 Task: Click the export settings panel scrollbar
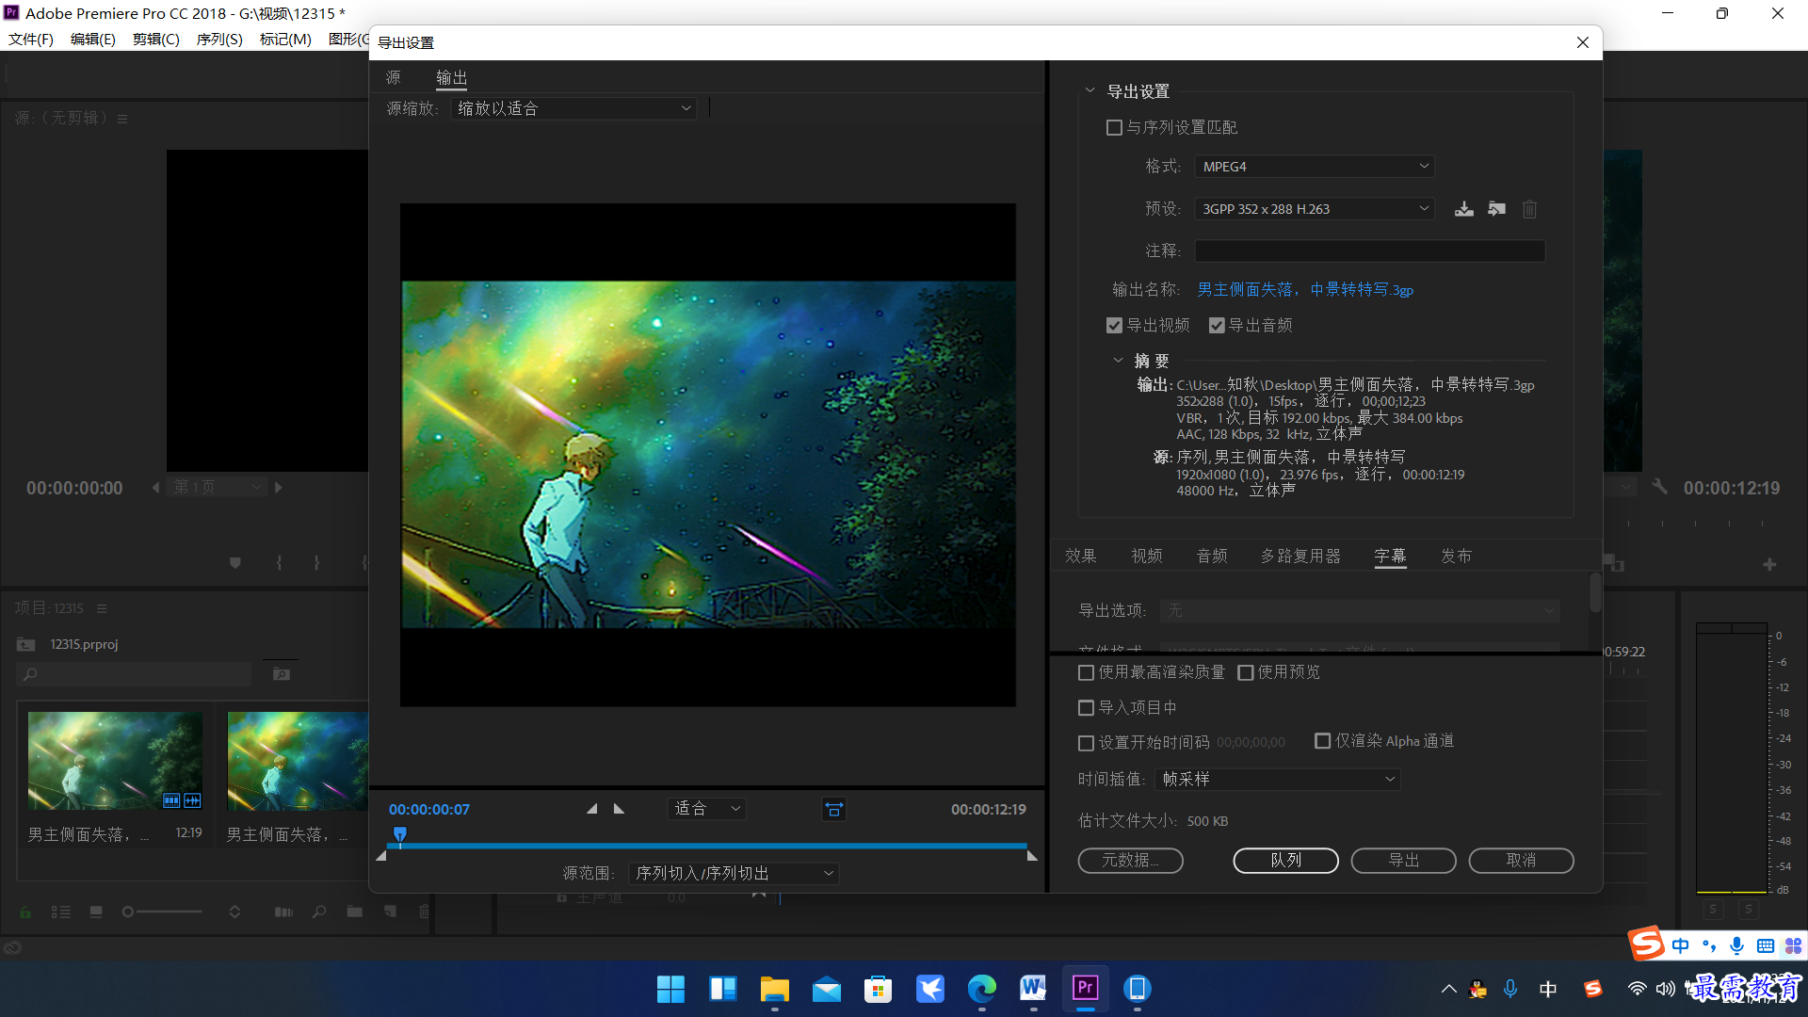[1595, 593]
